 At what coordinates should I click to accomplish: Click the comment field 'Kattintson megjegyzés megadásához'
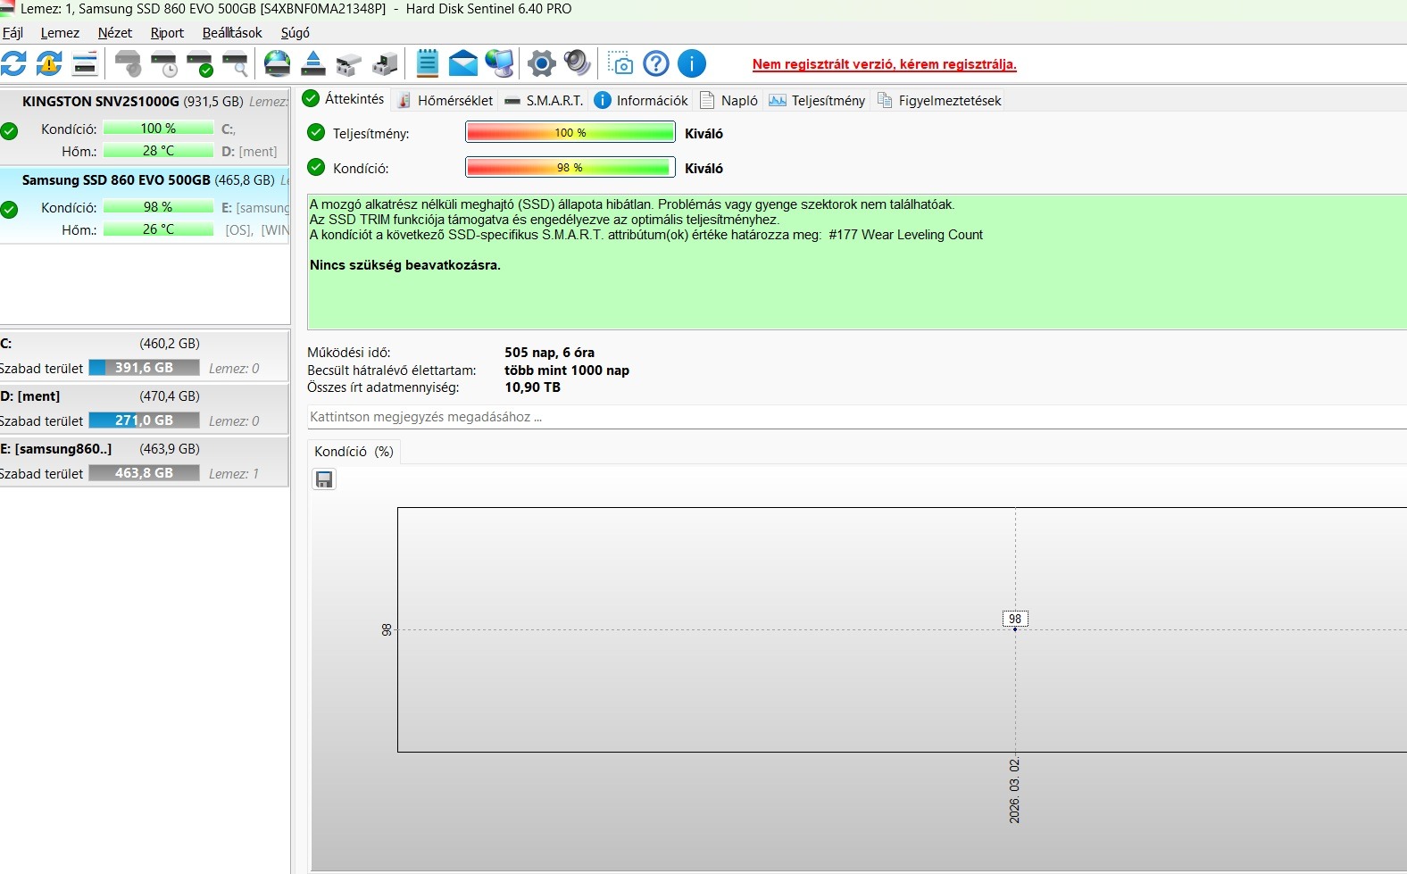coord(856,417)
